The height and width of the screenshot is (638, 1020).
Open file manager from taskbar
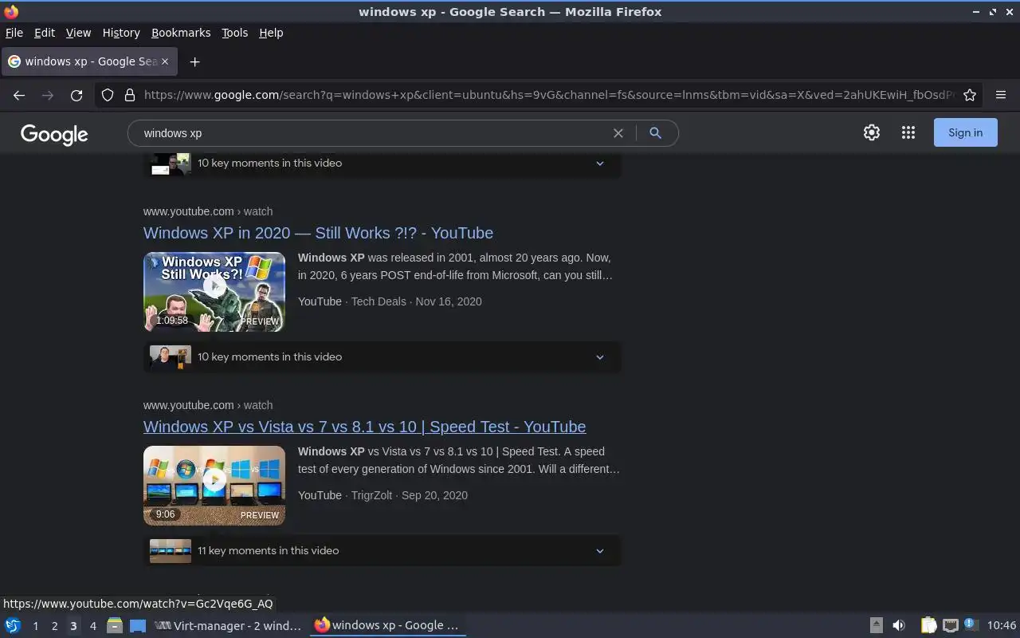click(115, 626)
